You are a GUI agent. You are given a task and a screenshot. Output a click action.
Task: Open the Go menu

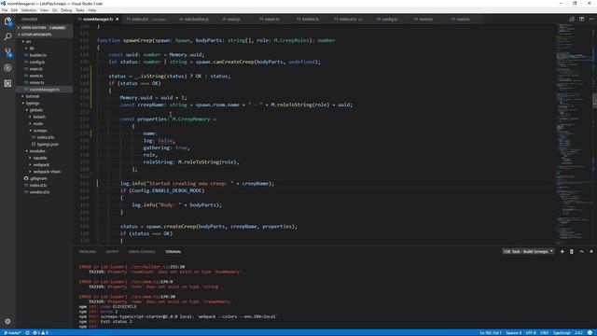click(x=55, y=10)
